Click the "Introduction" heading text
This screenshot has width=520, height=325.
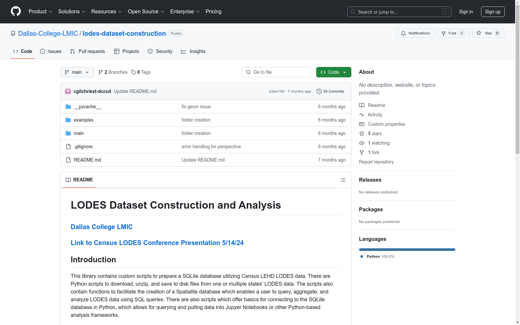tap(93, 259)
